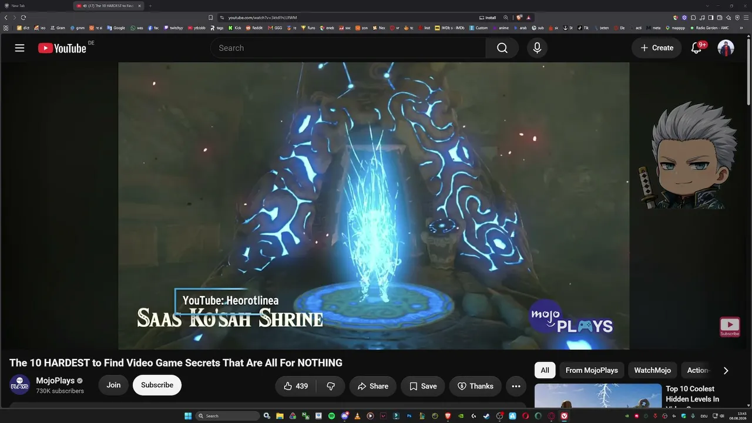Like the video with the thumbs-up button
The width and height of the screenshot is (752, 423).
pos(296,386)
